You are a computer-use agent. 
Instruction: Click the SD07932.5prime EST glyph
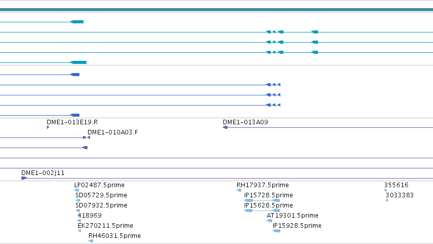point(78,211)
